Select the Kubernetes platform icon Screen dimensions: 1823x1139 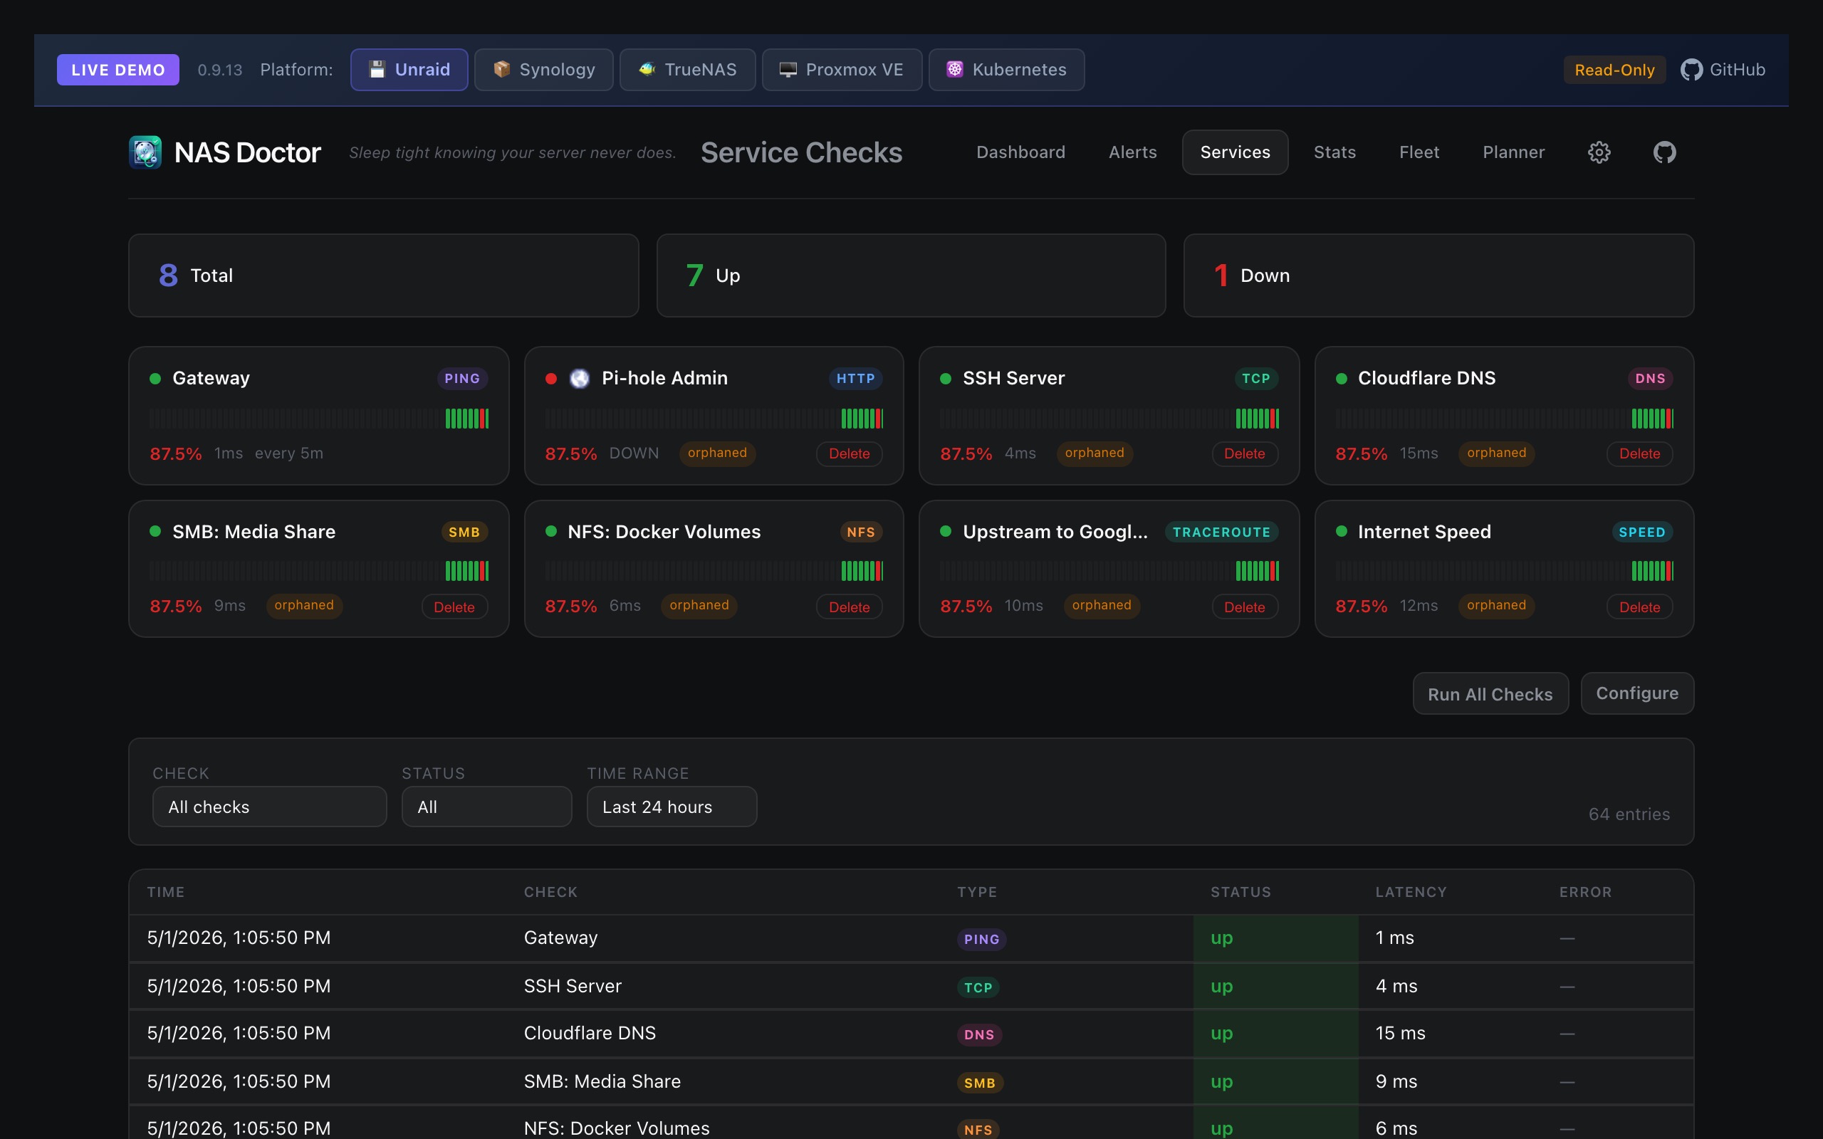coord(954,69)
